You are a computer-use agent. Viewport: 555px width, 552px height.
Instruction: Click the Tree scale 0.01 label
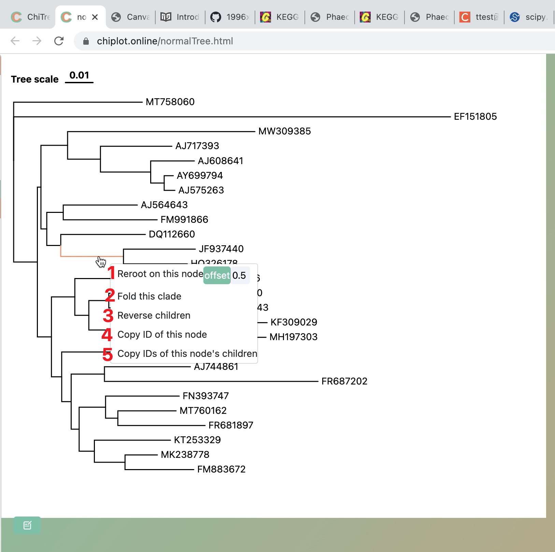click(x=52, y=77)
